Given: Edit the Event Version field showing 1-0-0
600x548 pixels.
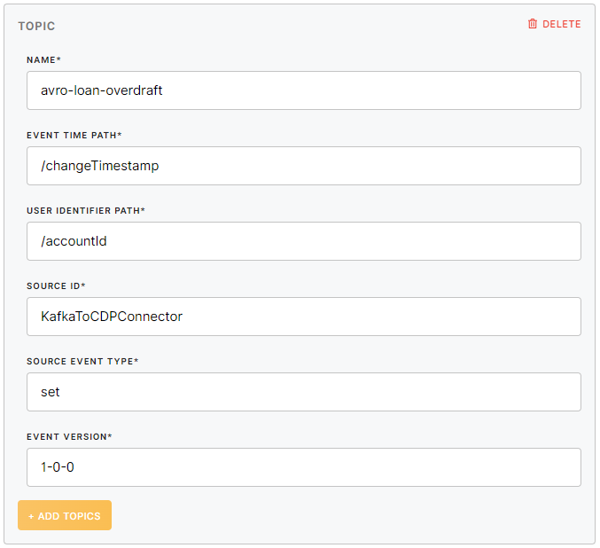Looking at the screenshot, I should point(304,467).
